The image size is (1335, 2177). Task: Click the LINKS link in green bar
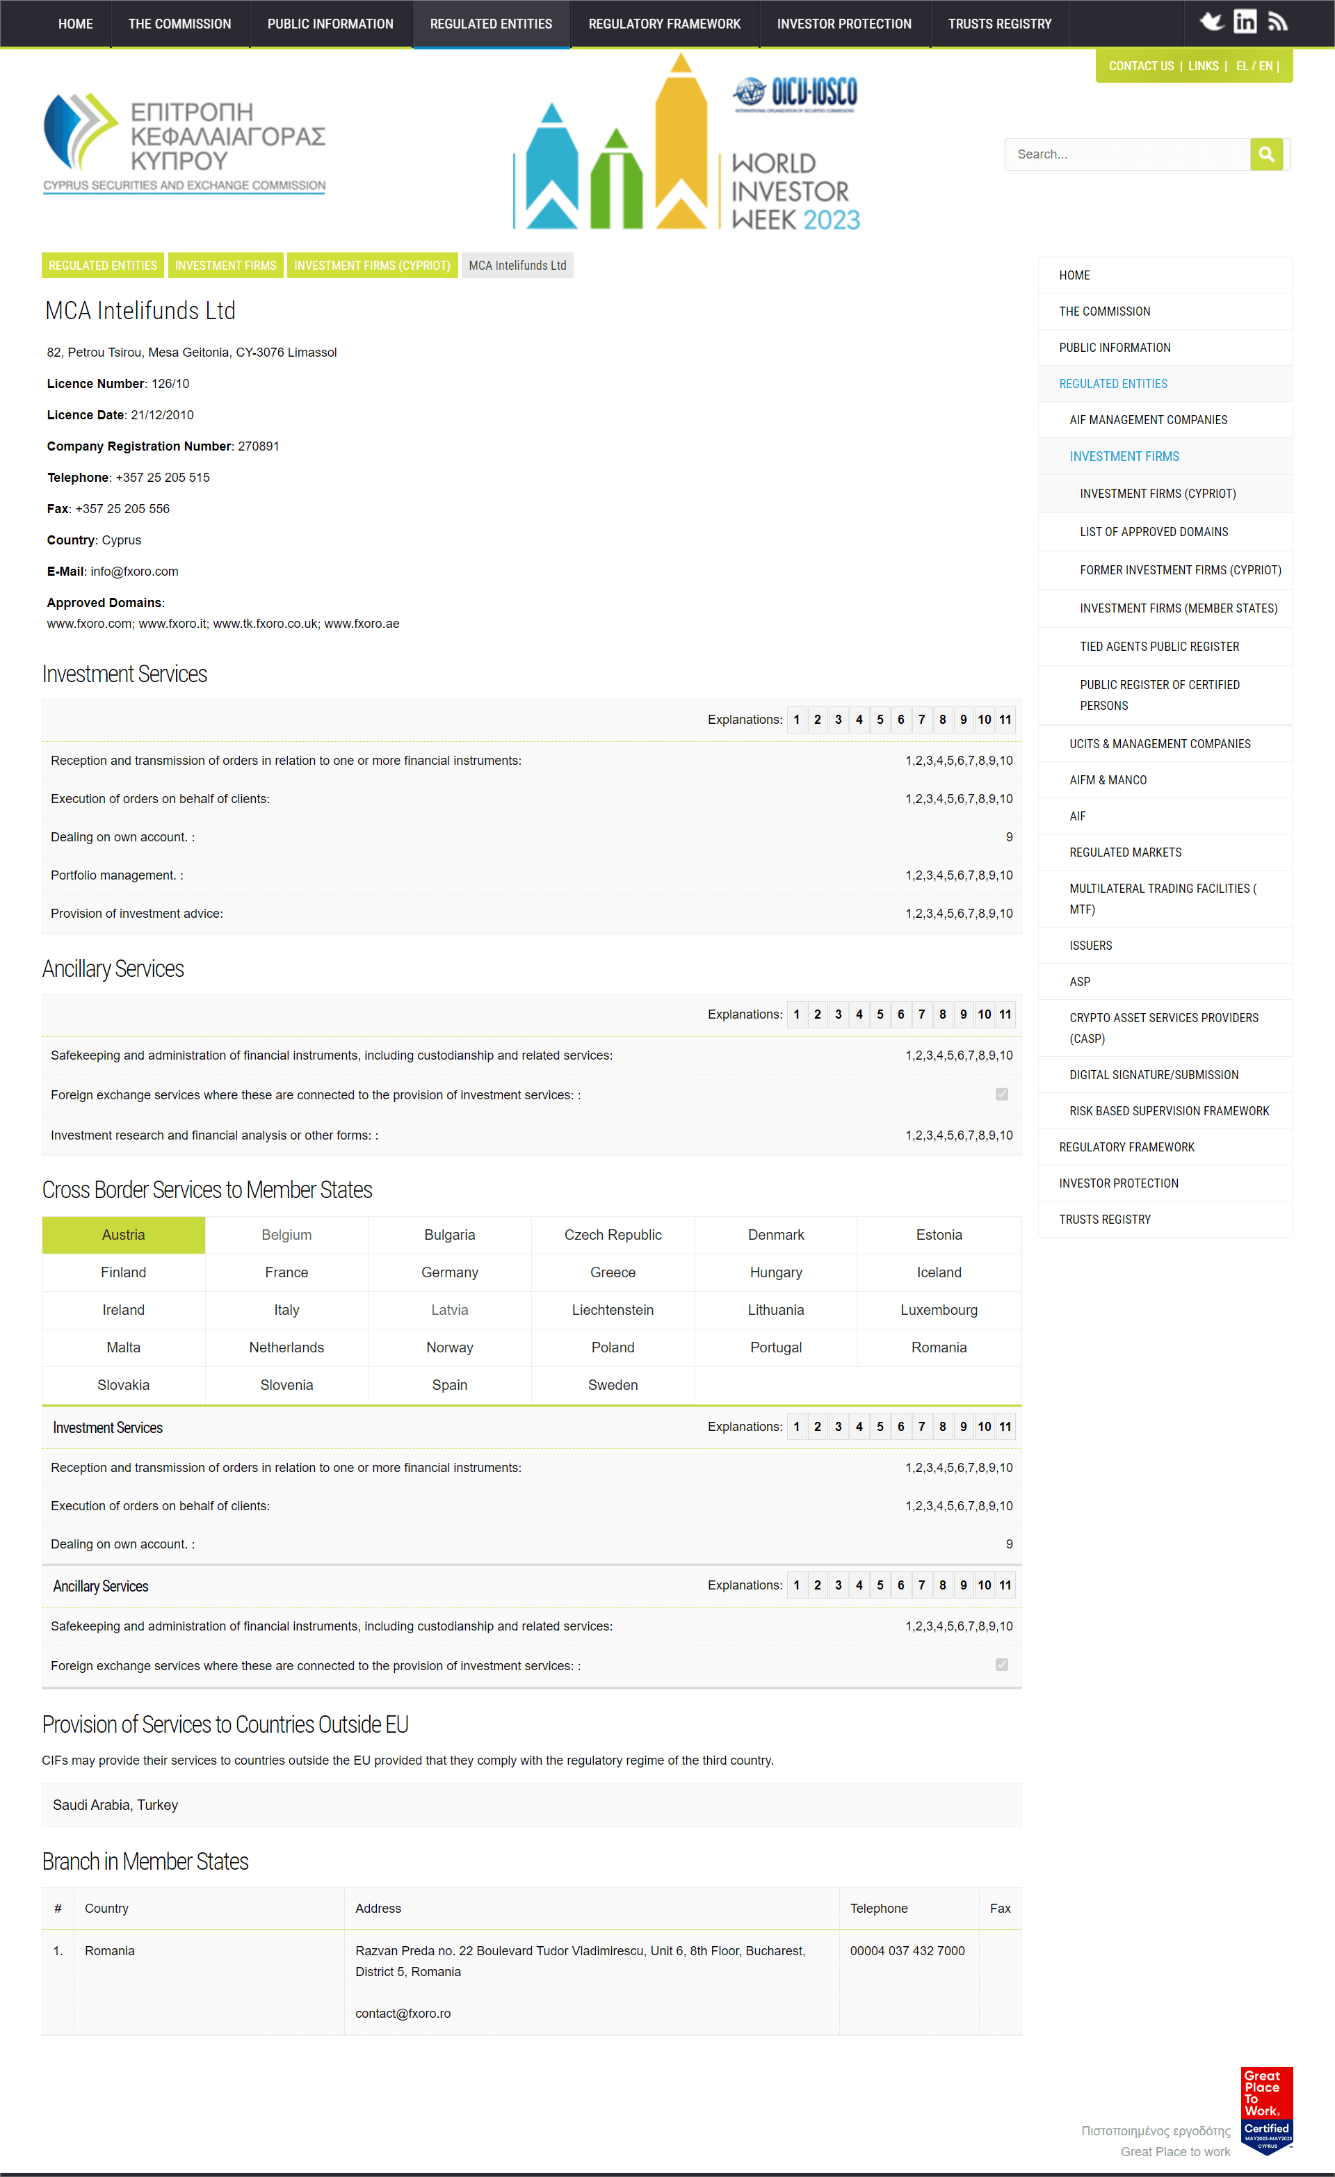pyautogui.click(x=1202, y=66)
